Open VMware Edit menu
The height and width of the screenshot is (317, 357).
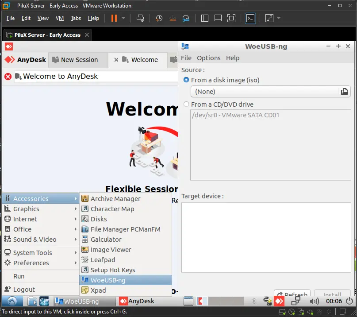click(x=26, y=18)
